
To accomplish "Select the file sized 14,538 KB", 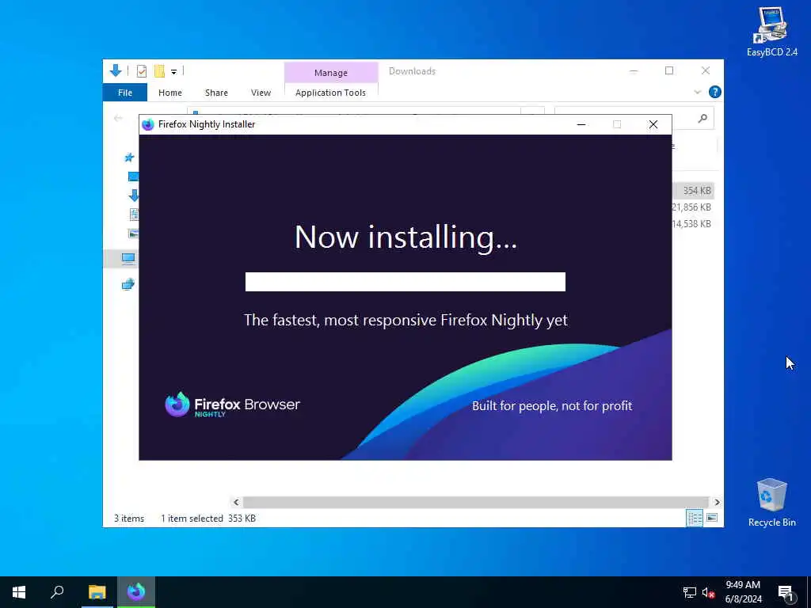I will [691, 224].
